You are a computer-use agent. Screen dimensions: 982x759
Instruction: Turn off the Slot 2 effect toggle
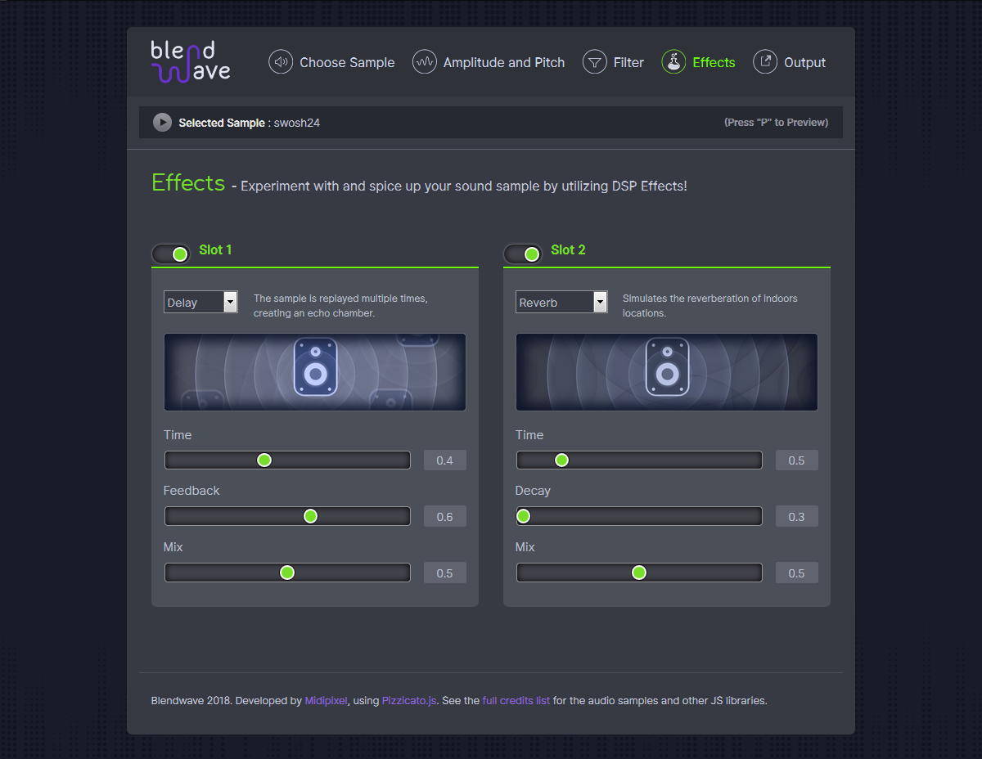pos(523,254)
